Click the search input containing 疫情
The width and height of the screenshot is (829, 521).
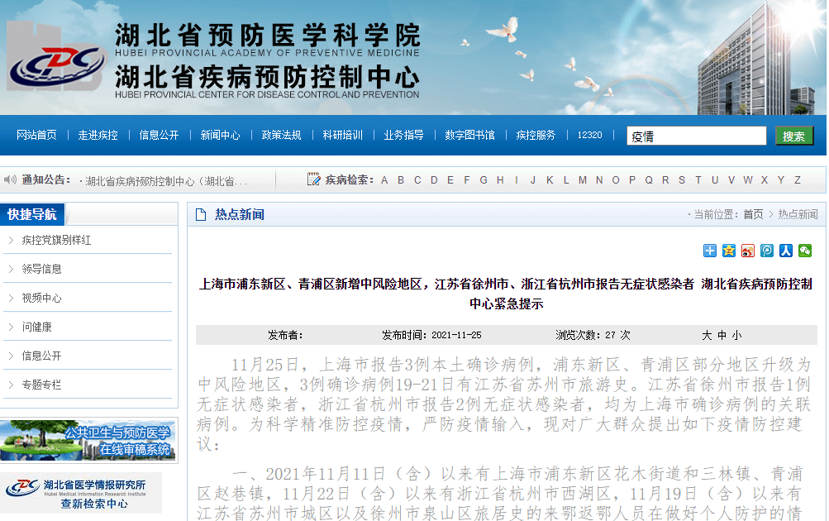pos(696,136)
